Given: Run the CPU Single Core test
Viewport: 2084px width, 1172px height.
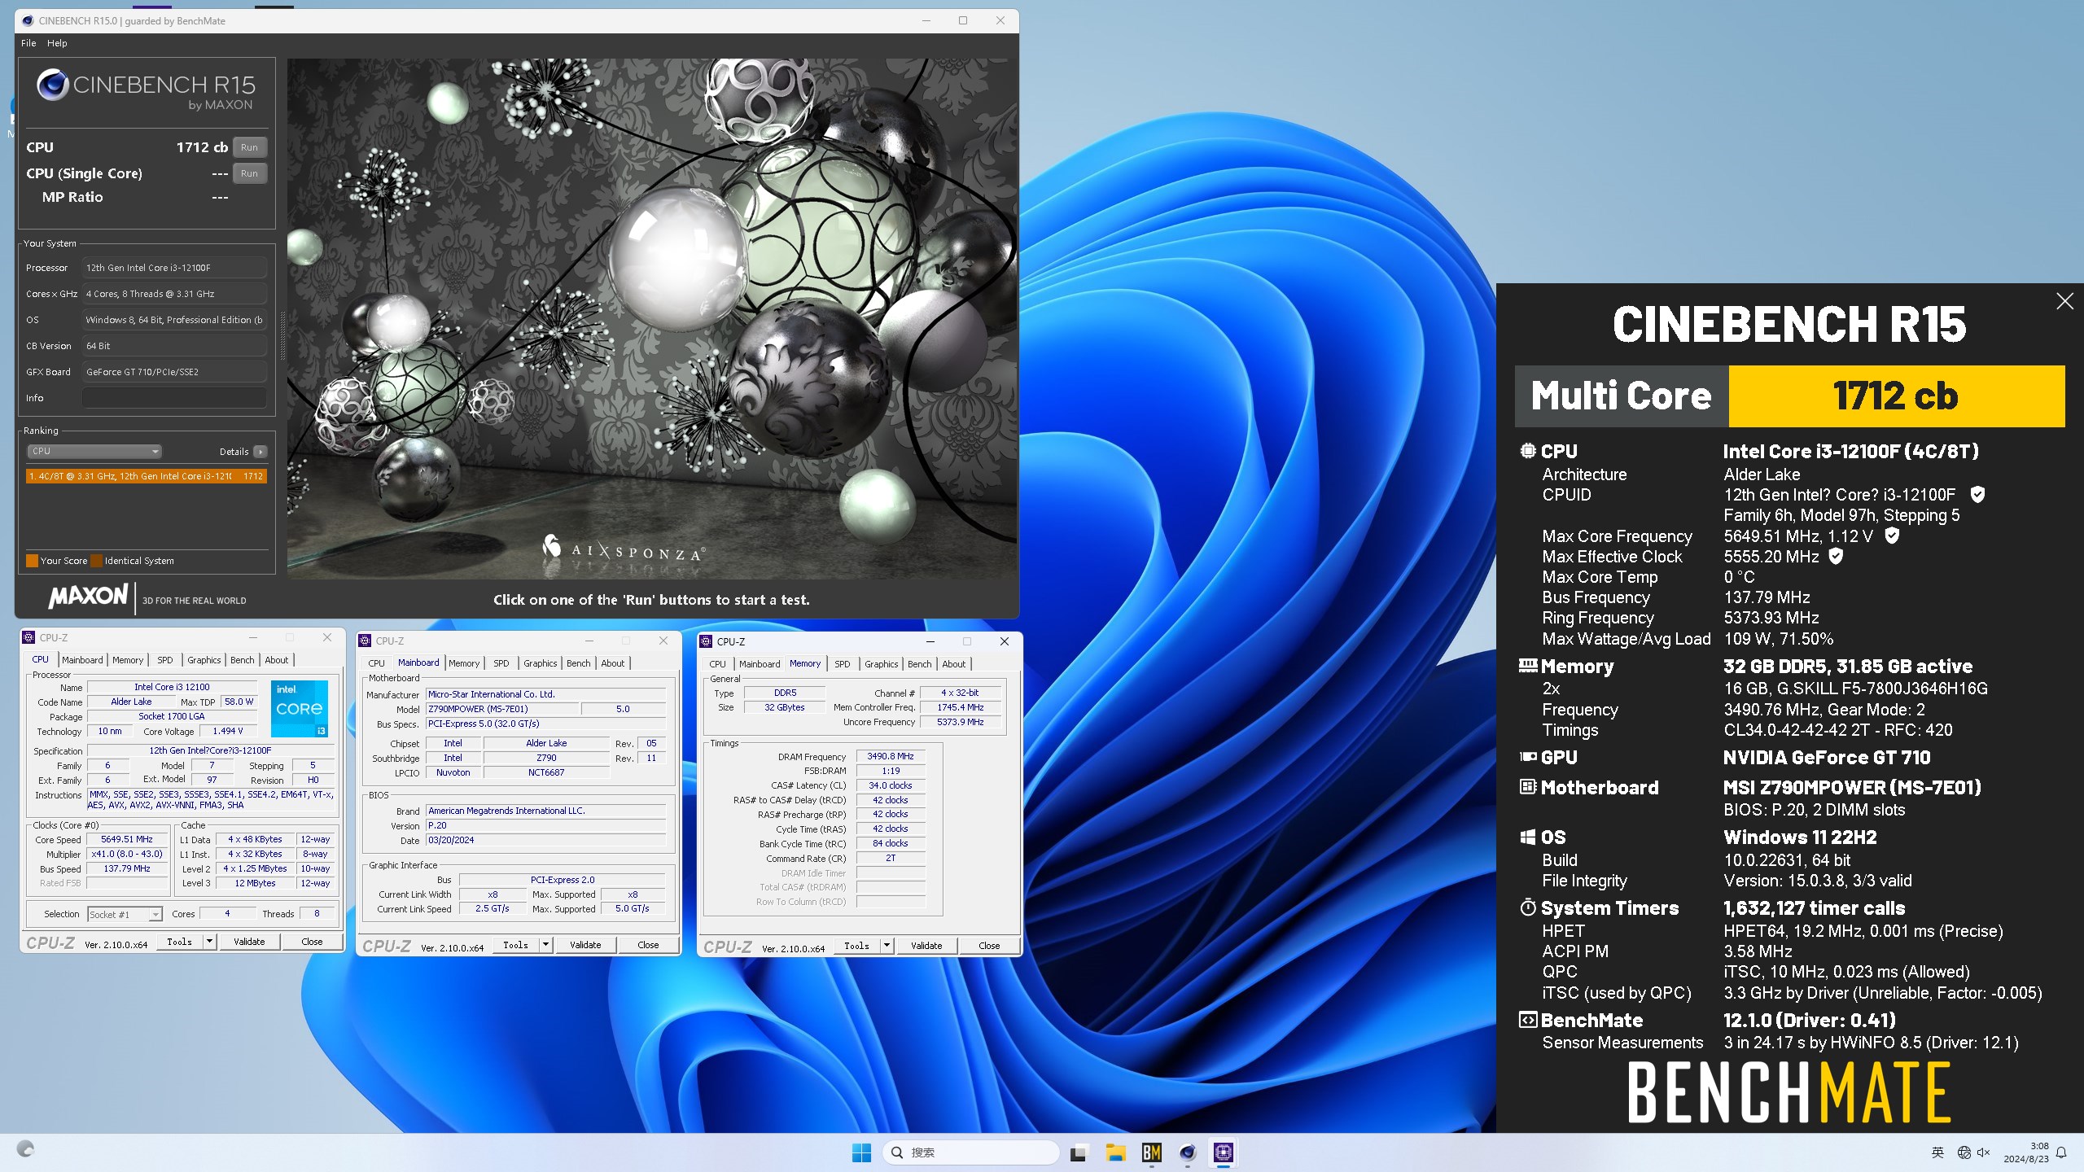Looking at the screenshot, I should pos(250,173).
